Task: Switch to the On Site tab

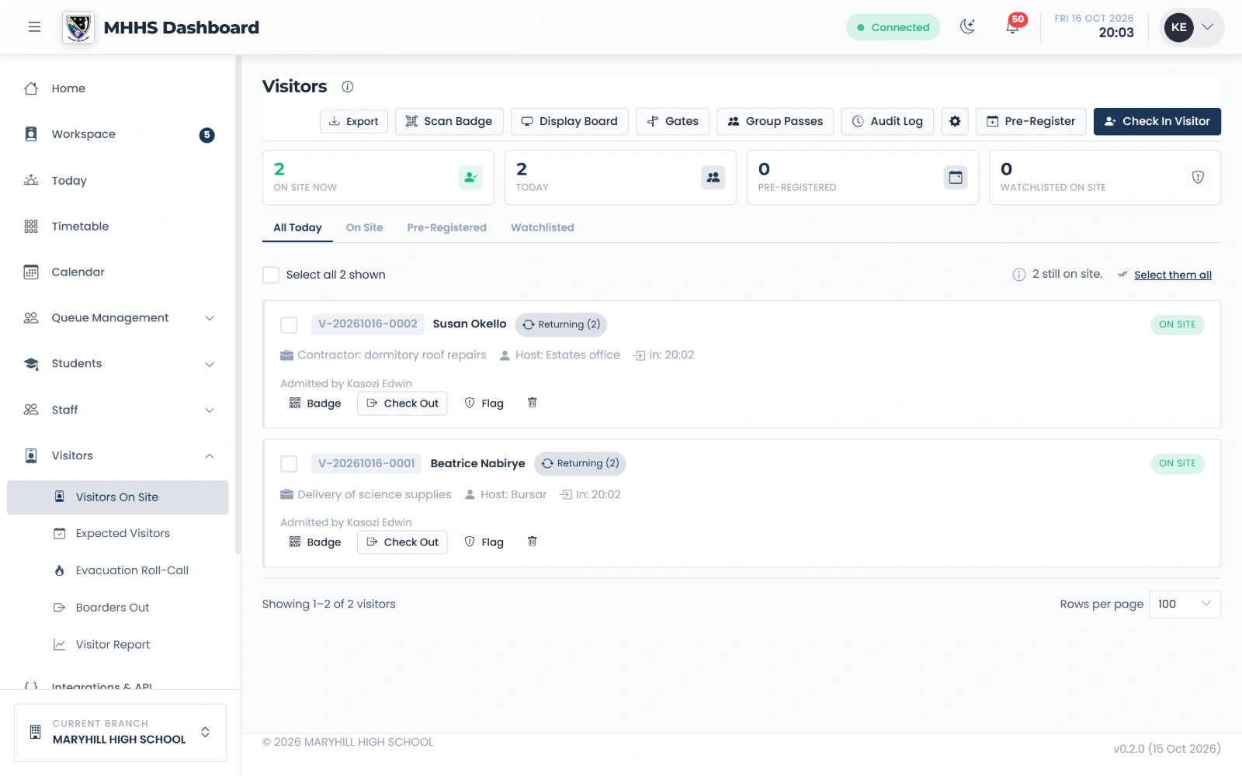Action: (x=364, y=227)
